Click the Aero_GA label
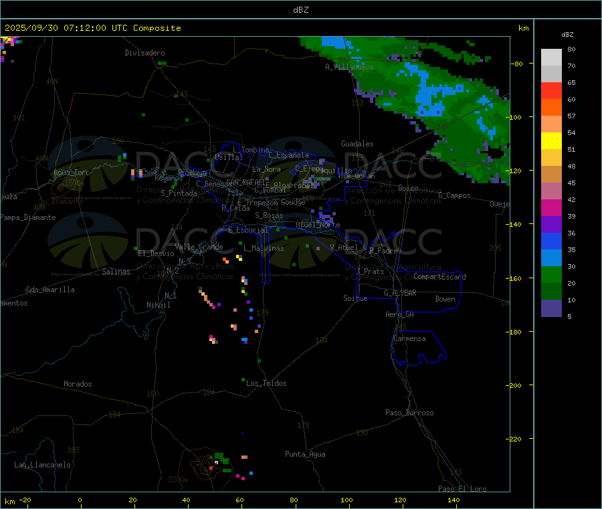The width and height of the screenshot is (602, 509). (x=400, y=314)
